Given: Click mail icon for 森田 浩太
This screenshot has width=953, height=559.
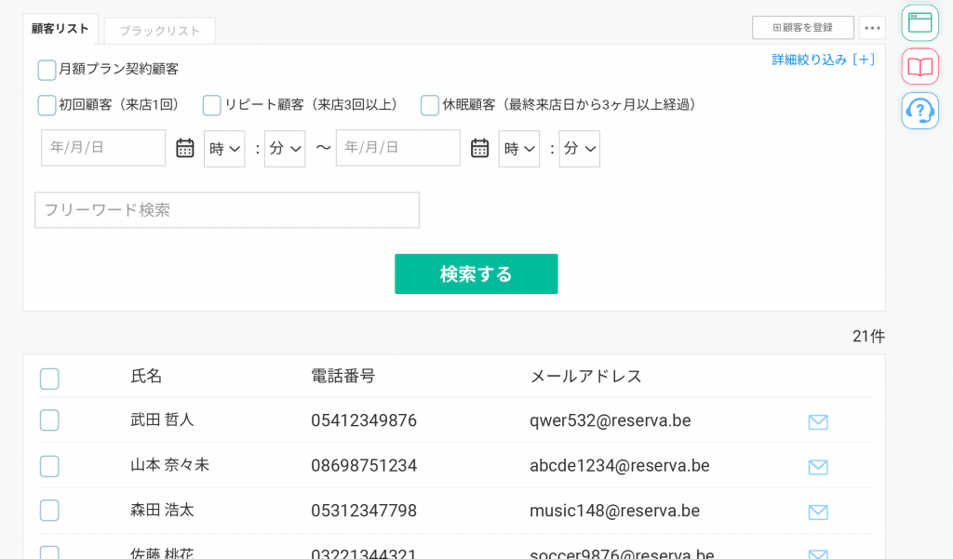Looking at the screenshot, I should tap(817, 512).
